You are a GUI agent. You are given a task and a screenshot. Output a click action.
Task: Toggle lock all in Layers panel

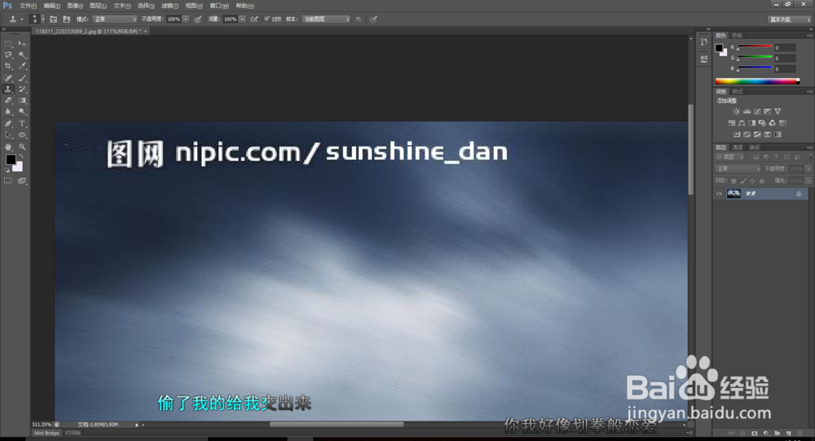pyautogui.click(x=761, y=180)
